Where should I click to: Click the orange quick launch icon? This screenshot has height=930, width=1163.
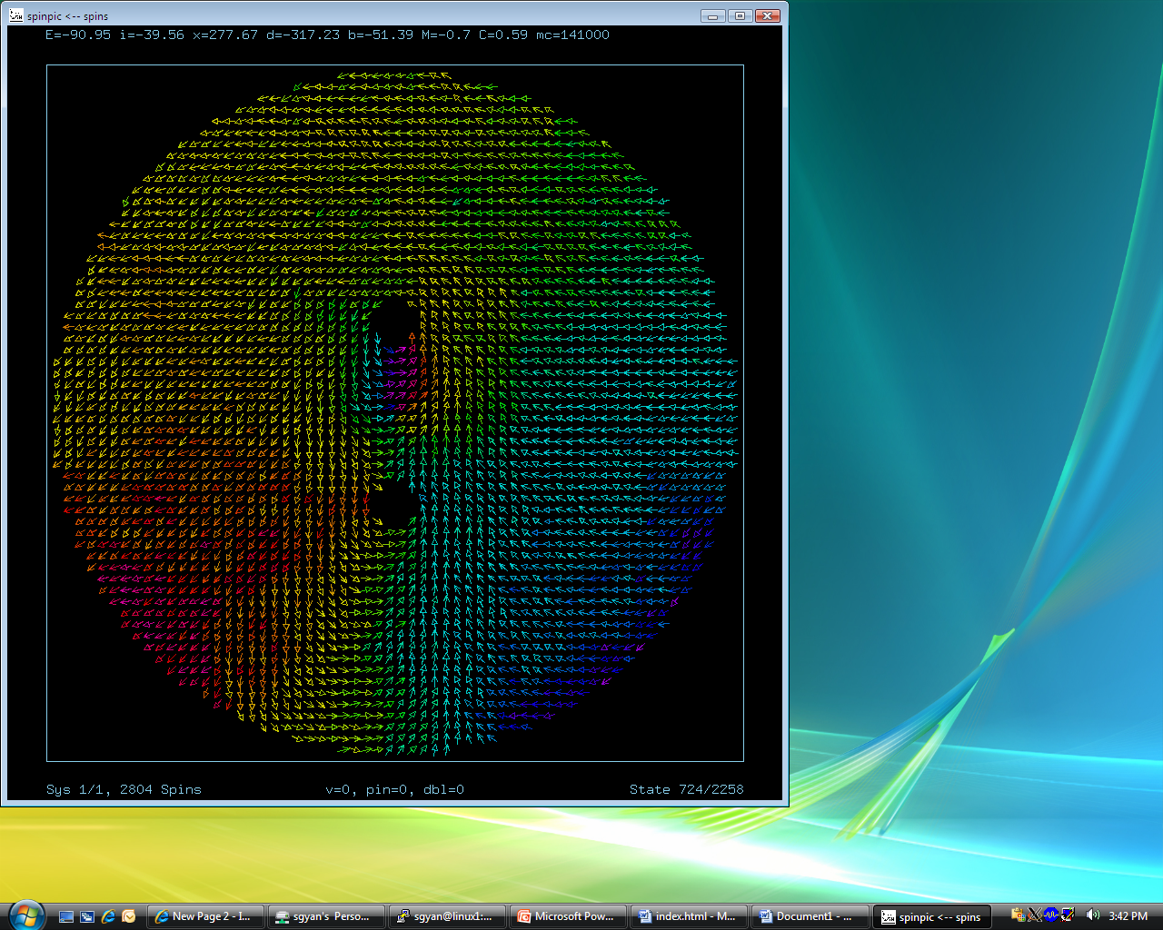point(129,916)
